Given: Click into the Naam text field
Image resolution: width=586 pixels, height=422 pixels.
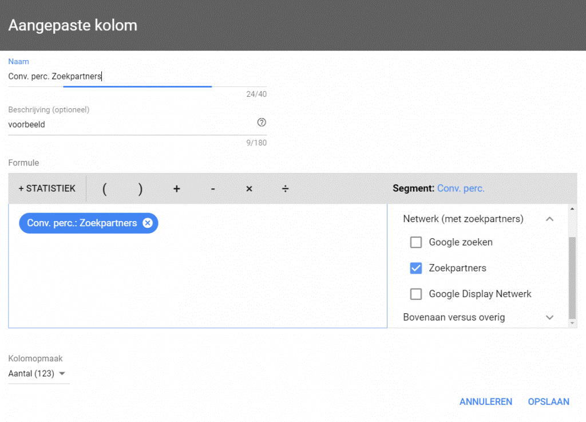Looking at the screenshot, I should click(x=137, y=76).
